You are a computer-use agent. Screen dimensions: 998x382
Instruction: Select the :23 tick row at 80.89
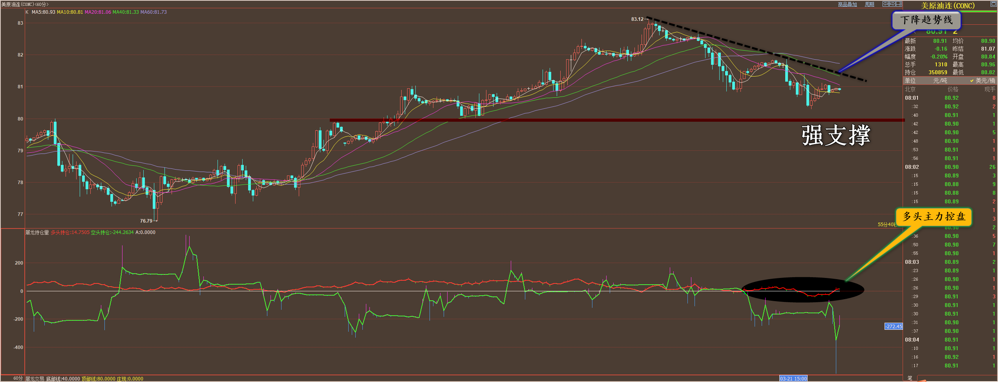[950, 271]
